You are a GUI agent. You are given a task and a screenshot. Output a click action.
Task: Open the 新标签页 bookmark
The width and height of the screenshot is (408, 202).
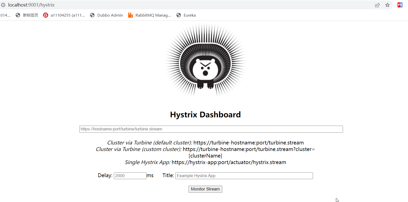coord(27,15)
